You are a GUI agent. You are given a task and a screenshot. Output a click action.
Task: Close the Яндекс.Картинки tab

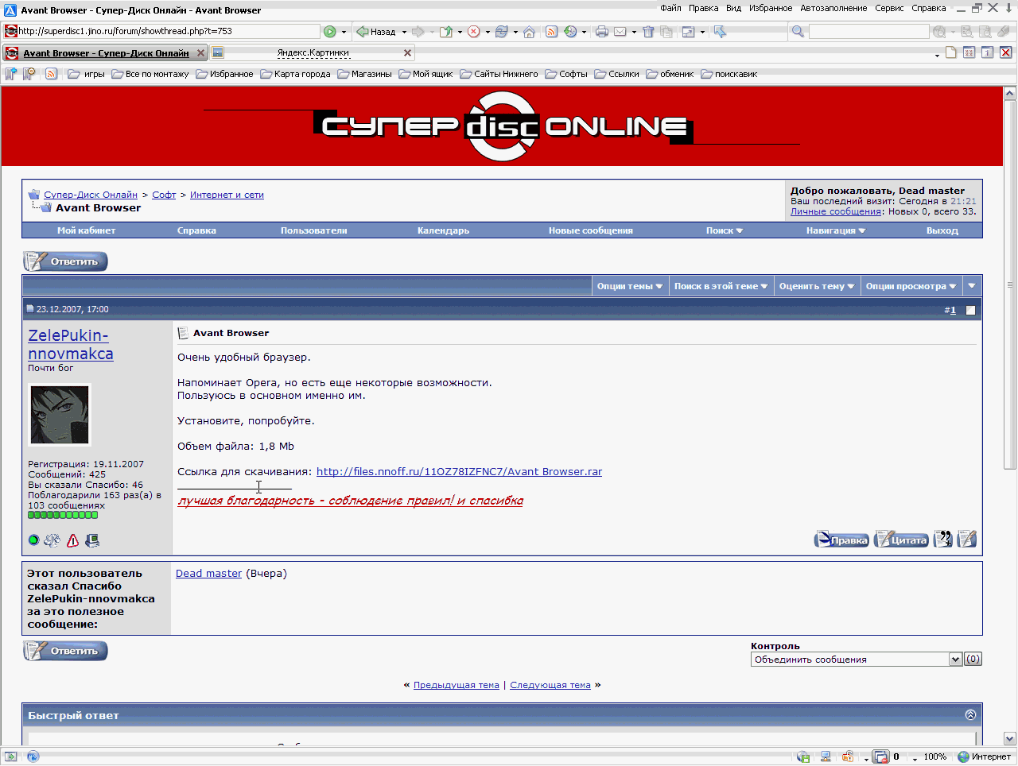(408, 52)
